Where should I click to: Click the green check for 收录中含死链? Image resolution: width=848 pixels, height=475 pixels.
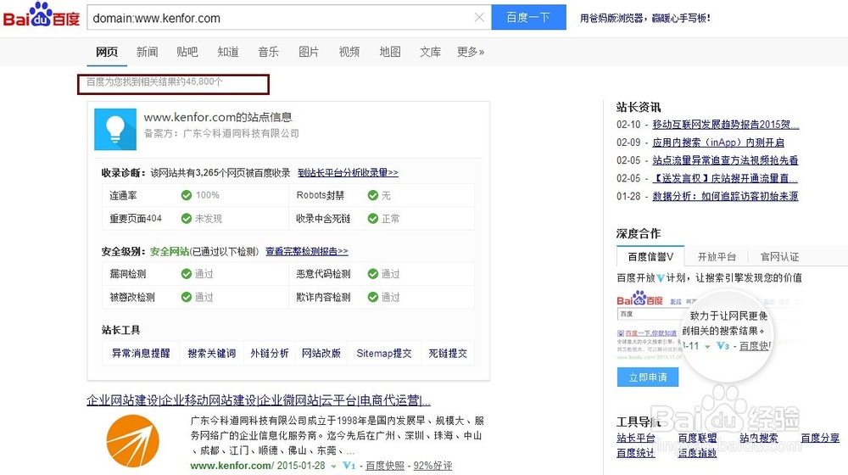[372, 219]
